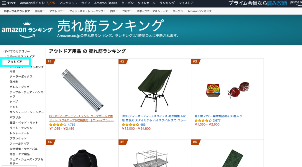Click the Amazon ランキング crown logo
302x167 pixels.
point(27,29)
